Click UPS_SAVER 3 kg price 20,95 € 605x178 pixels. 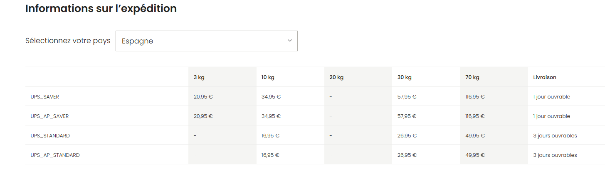coord(203,97)
